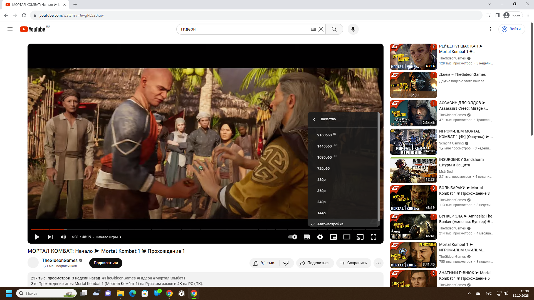
Task: Launch Microsoft Edge from taskbar
Action: tap(132, 293)
